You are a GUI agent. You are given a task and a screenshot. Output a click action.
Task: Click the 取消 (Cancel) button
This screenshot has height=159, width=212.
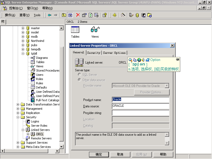tap(120, 154)
